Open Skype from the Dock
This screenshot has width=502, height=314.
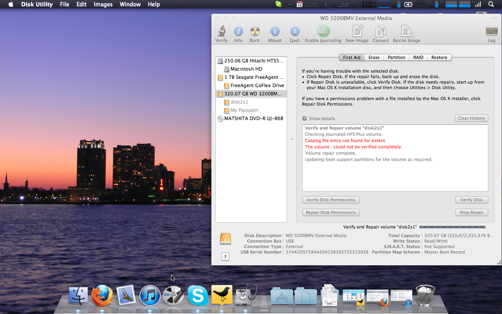[198, 296]
